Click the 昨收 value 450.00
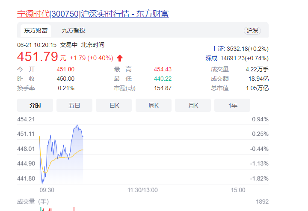The image size is (308, 211). [65, 79]
